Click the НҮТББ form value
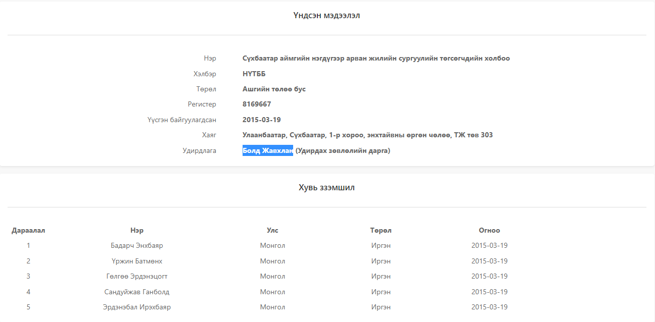 [x=254, y=74]
